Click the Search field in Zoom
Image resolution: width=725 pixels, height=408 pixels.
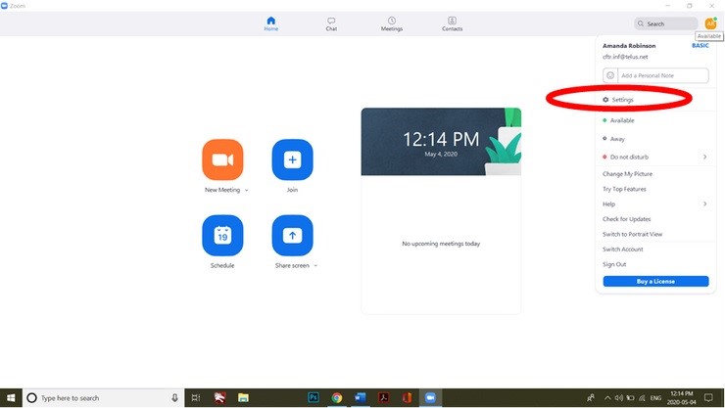(x=666, y=23)
